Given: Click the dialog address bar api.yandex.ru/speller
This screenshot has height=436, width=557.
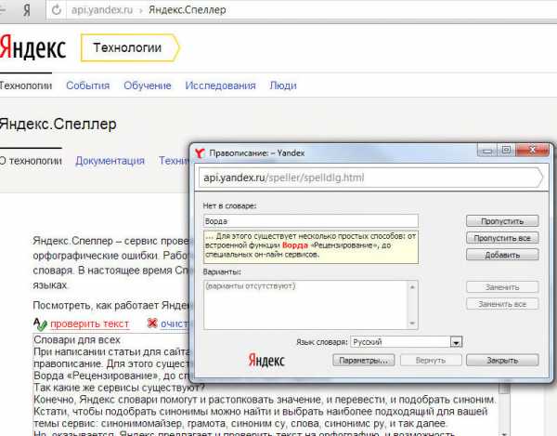Looking at the screenshot, I should point(371,178).
